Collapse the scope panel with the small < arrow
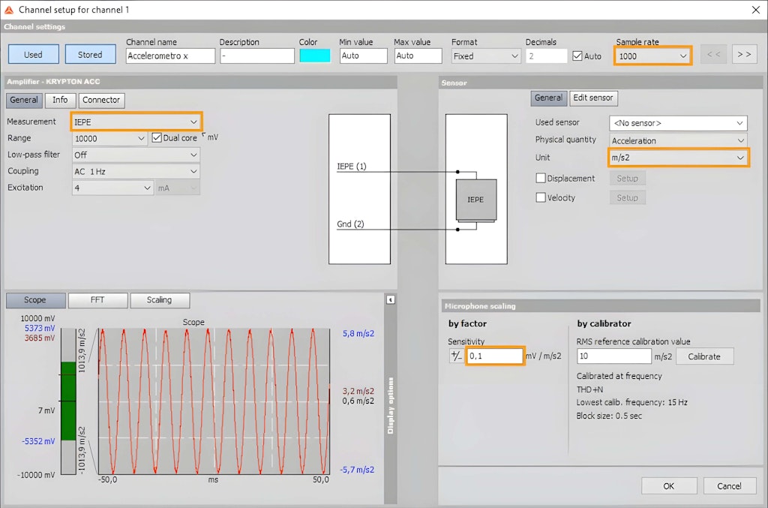 (391, 299)
